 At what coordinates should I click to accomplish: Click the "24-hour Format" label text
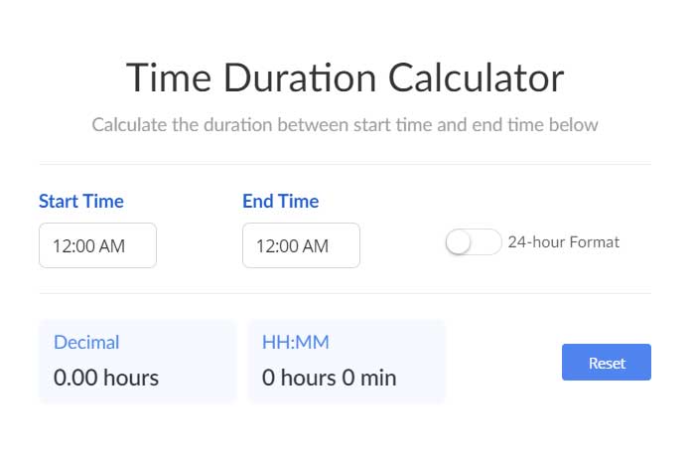coord(564,242)
